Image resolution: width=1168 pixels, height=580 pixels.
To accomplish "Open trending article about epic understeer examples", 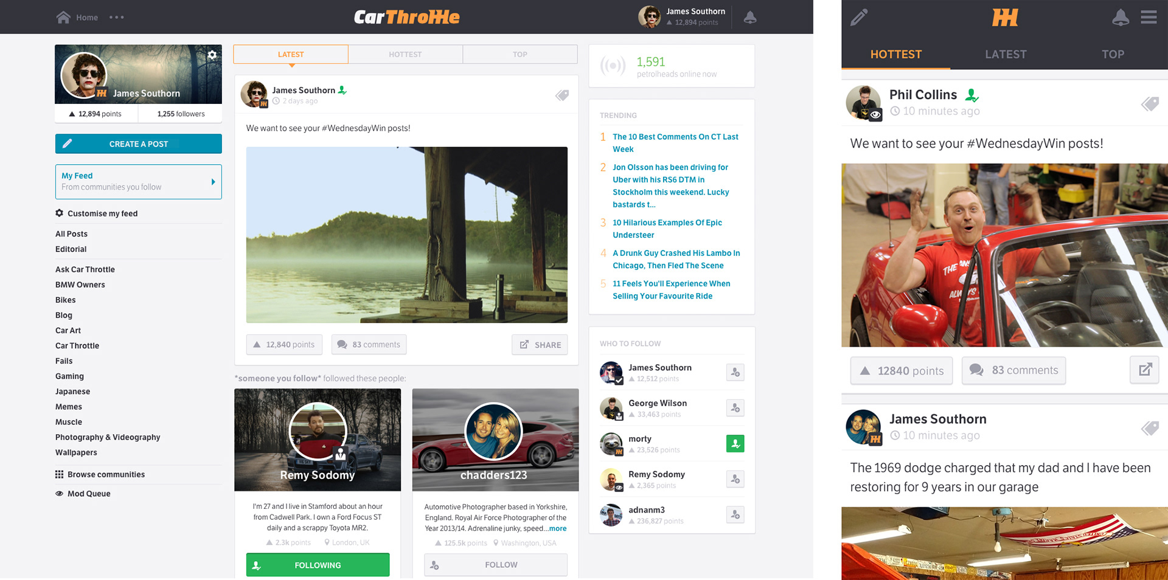I will 667,229.
